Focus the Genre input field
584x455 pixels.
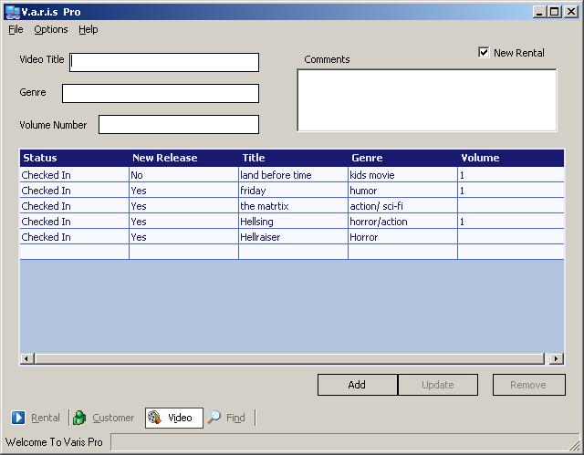(x=161, y=93)
